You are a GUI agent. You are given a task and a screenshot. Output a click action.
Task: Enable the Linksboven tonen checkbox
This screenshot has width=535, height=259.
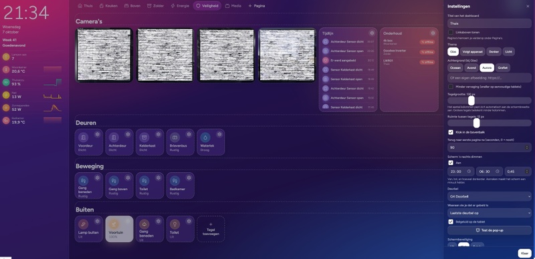click(451, 32)
